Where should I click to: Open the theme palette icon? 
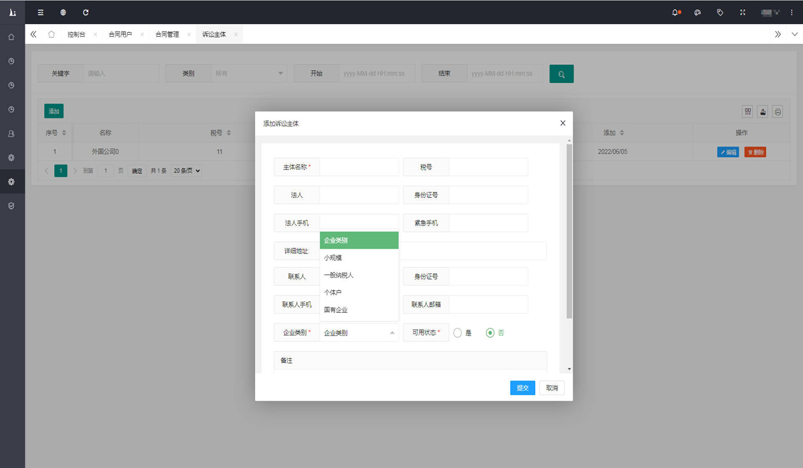pyautogui.click(x=697, y=12)
